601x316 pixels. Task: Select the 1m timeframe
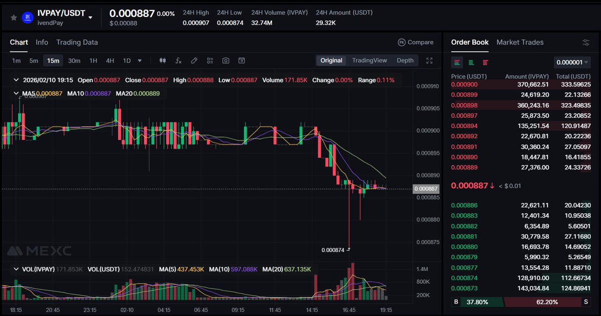(17, 61)
